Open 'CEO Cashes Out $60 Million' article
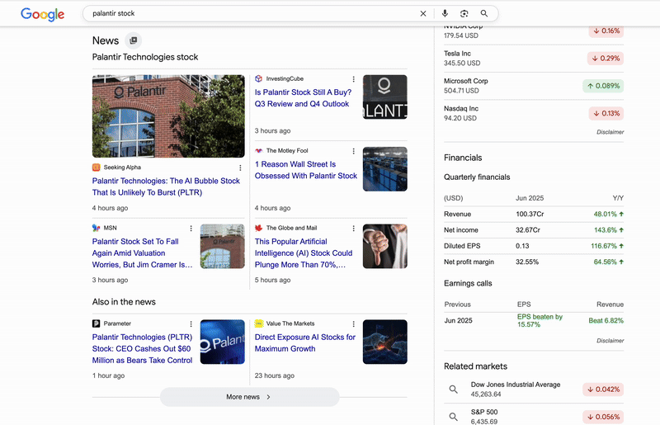 (x=142, y=349)
